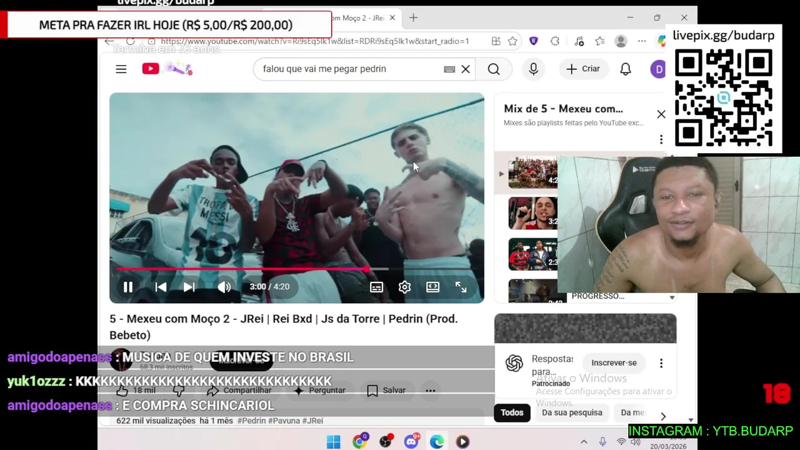Open the player settings gear menu
This screenshot has width=800, height=450.
(404, 287)
